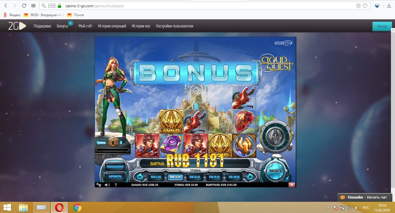Viewport: 395px width, 213px height.
Task: Mute the game sound speaker icon
Action: click(x=107, y=185)
